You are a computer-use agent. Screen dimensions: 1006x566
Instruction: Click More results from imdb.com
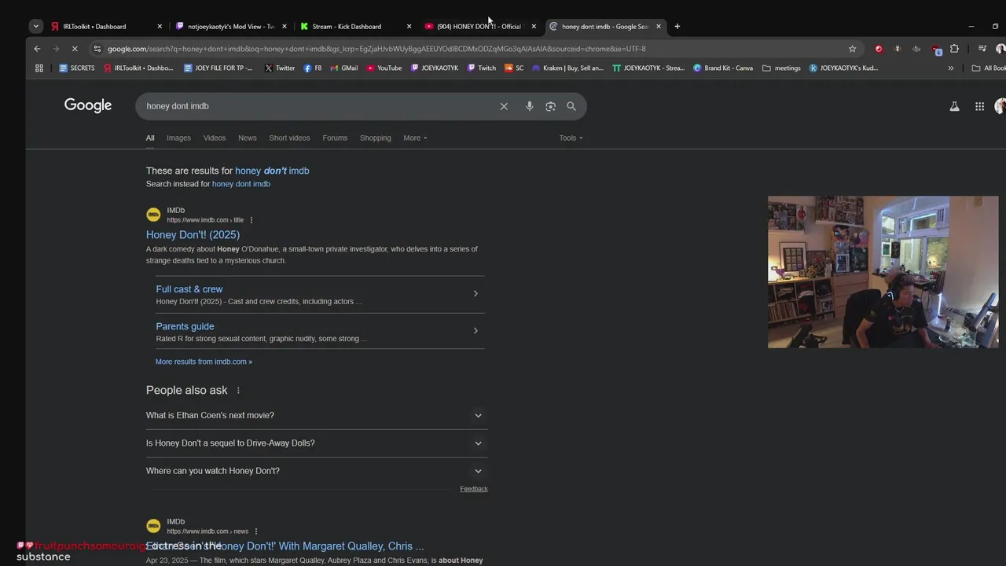(x=204, y=362)
